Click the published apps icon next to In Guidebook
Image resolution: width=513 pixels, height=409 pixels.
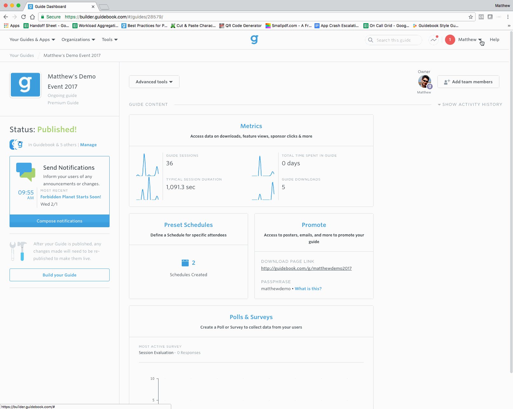pyautogui.click(x=16, y=145)
